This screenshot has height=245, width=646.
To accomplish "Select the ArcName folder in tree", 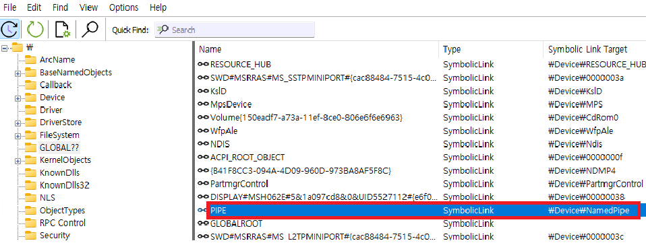I will [x=57, y=60].
